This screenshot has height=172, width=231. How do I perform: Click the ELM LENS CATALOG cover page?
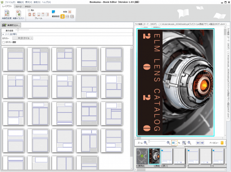point(176,82)
